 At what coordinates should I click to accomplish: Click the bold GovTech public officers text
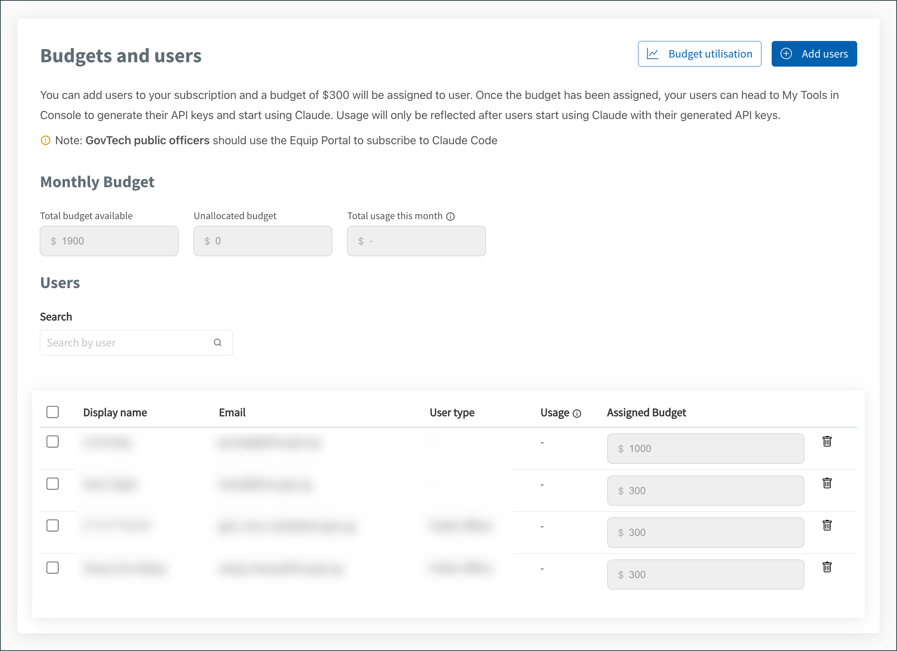pyautogui.click(x=147, y=140)
